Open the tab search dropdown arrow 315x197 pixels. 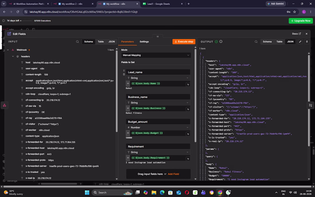point(4,4)
